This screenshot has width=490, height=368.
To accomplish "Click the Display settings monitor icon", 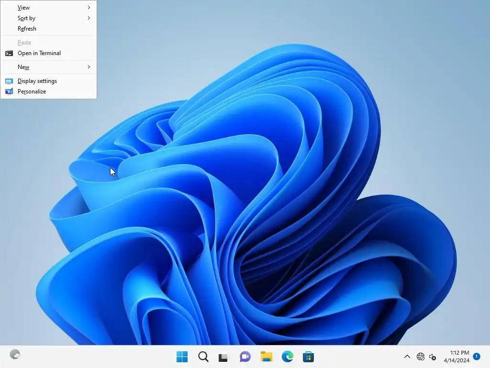I will (x=9, y=81).
